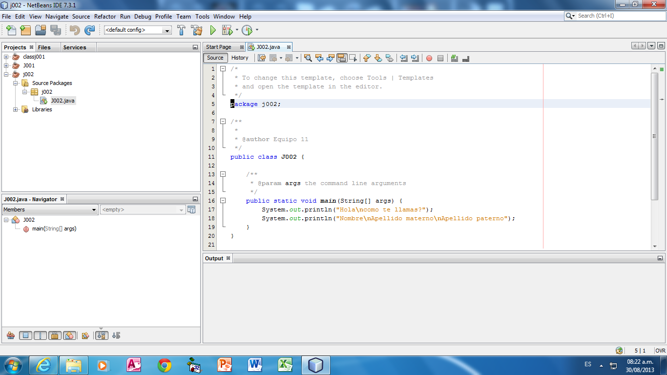Toggle highlight search in the editor toolbar
Image resolution: width=667 pixels, height=375 pixels.
(x=342, y=58)
